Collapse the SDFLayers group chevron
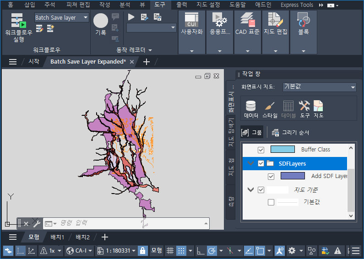The image size is (364, 259). (250, 163)
